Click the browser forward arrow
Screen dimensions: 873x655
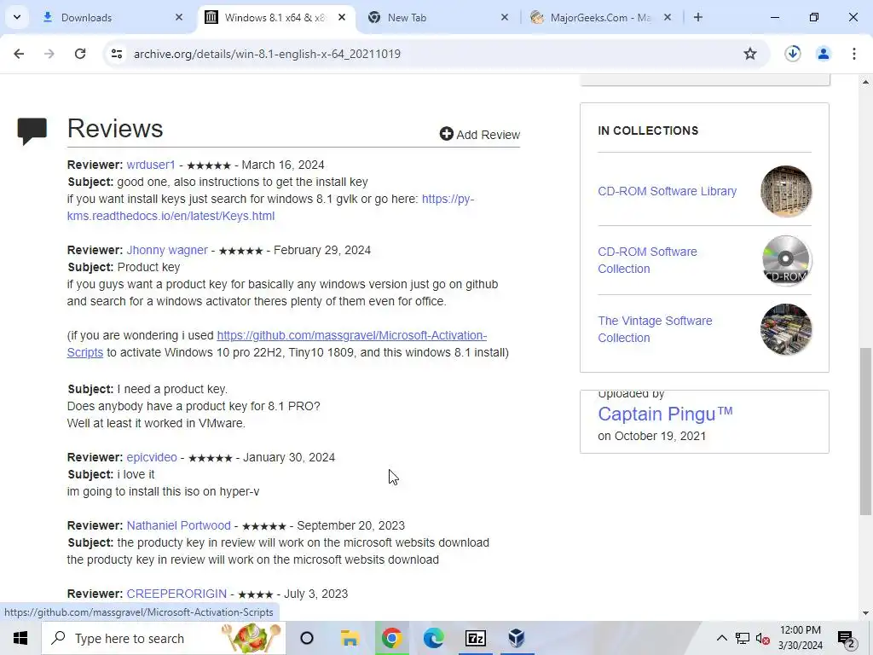tap(49, 54)
